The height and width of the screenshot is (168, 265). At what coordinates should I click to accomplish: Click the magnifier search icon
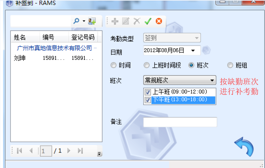pyautogui.click(x=76, y=21)
